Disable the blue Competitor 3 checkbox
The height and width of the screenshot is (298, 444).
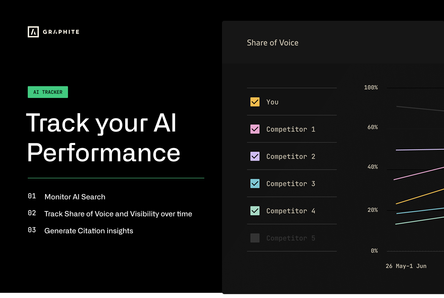coord(255,183)
